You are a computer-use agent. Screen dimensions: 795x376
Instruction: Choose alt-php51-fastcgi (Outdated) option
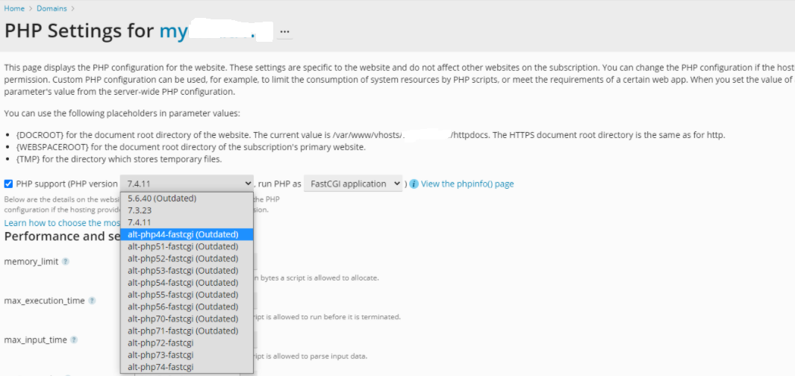(187, 246)
